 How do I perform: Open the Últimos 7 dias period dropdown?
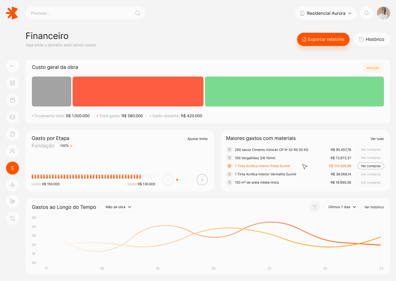[x=342, y=207]
